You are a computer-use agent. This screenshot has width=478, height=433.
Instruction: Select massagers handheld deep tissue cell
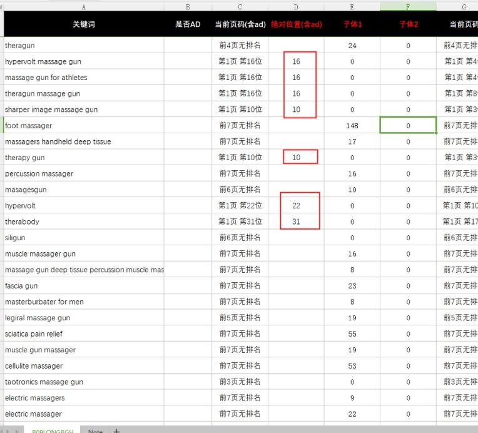[x=84, y=141]
